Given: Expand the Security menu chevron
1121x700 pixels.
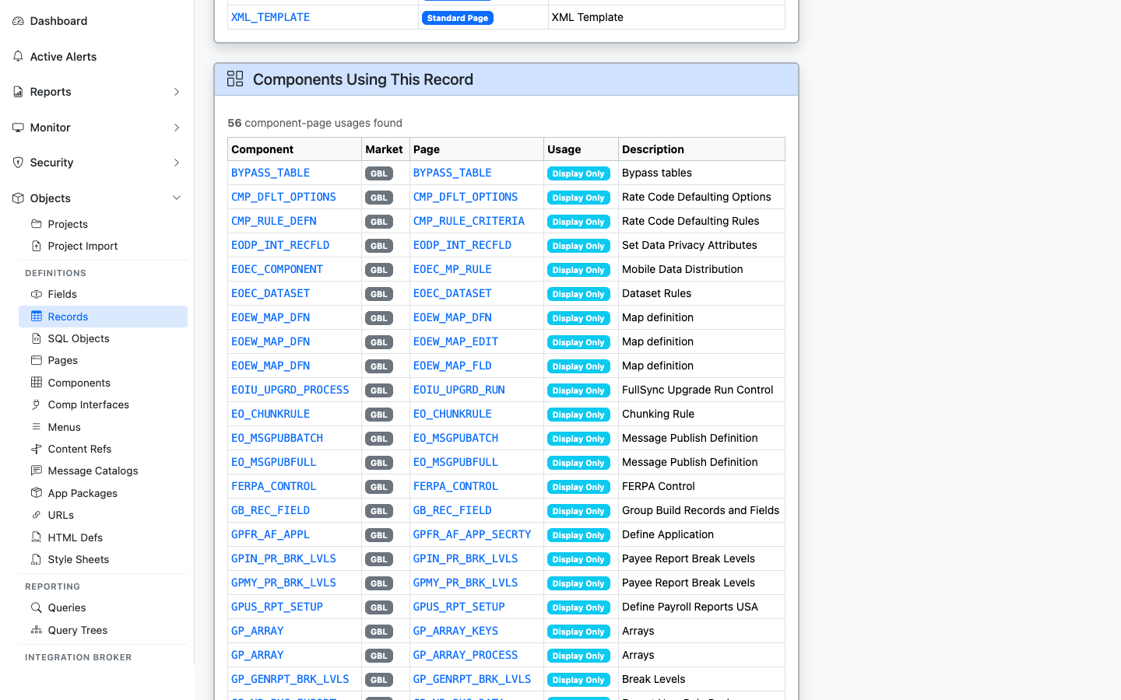Looking at the screenshot, I should pos(177,163).
